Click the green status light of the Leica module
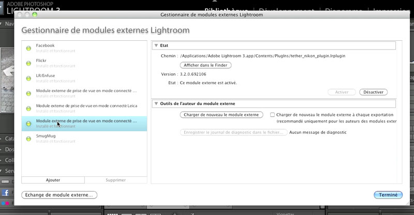The height and width of the screenshot is (215, 414). [x=28, y=109]
